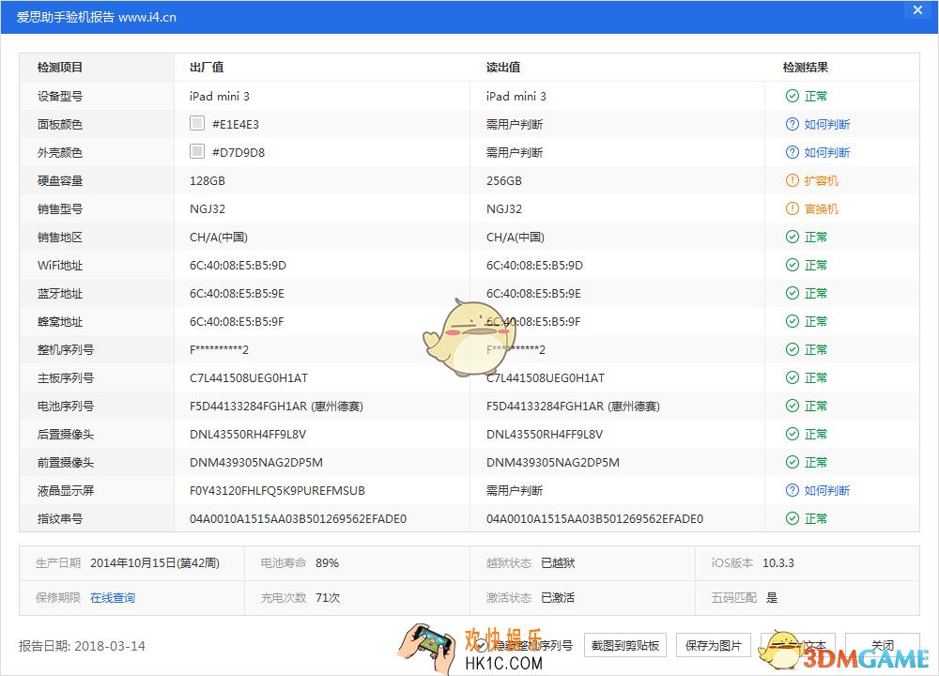Click charge count value 71次
This screenshot has width=939, height=676.
tap(328, 597)
